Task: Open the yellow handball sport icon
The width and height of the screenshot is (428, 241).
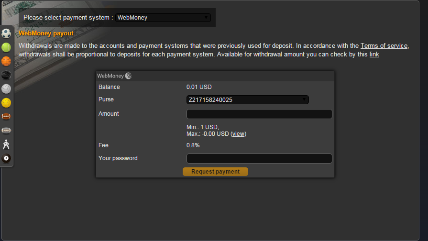Action: (x=6, y=102)
